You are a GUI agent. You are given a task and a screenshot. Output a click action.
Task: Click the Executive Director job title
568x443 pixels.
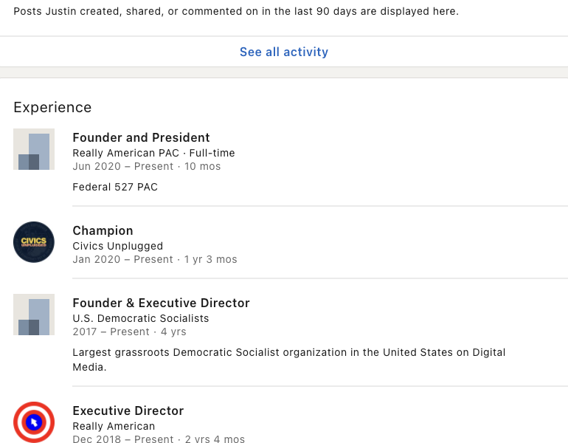pyautogui.click(x=128, y=411)
